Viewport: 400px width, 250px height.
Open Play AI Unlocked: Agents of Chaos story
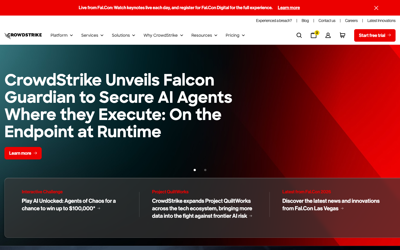tap(69, 205)
